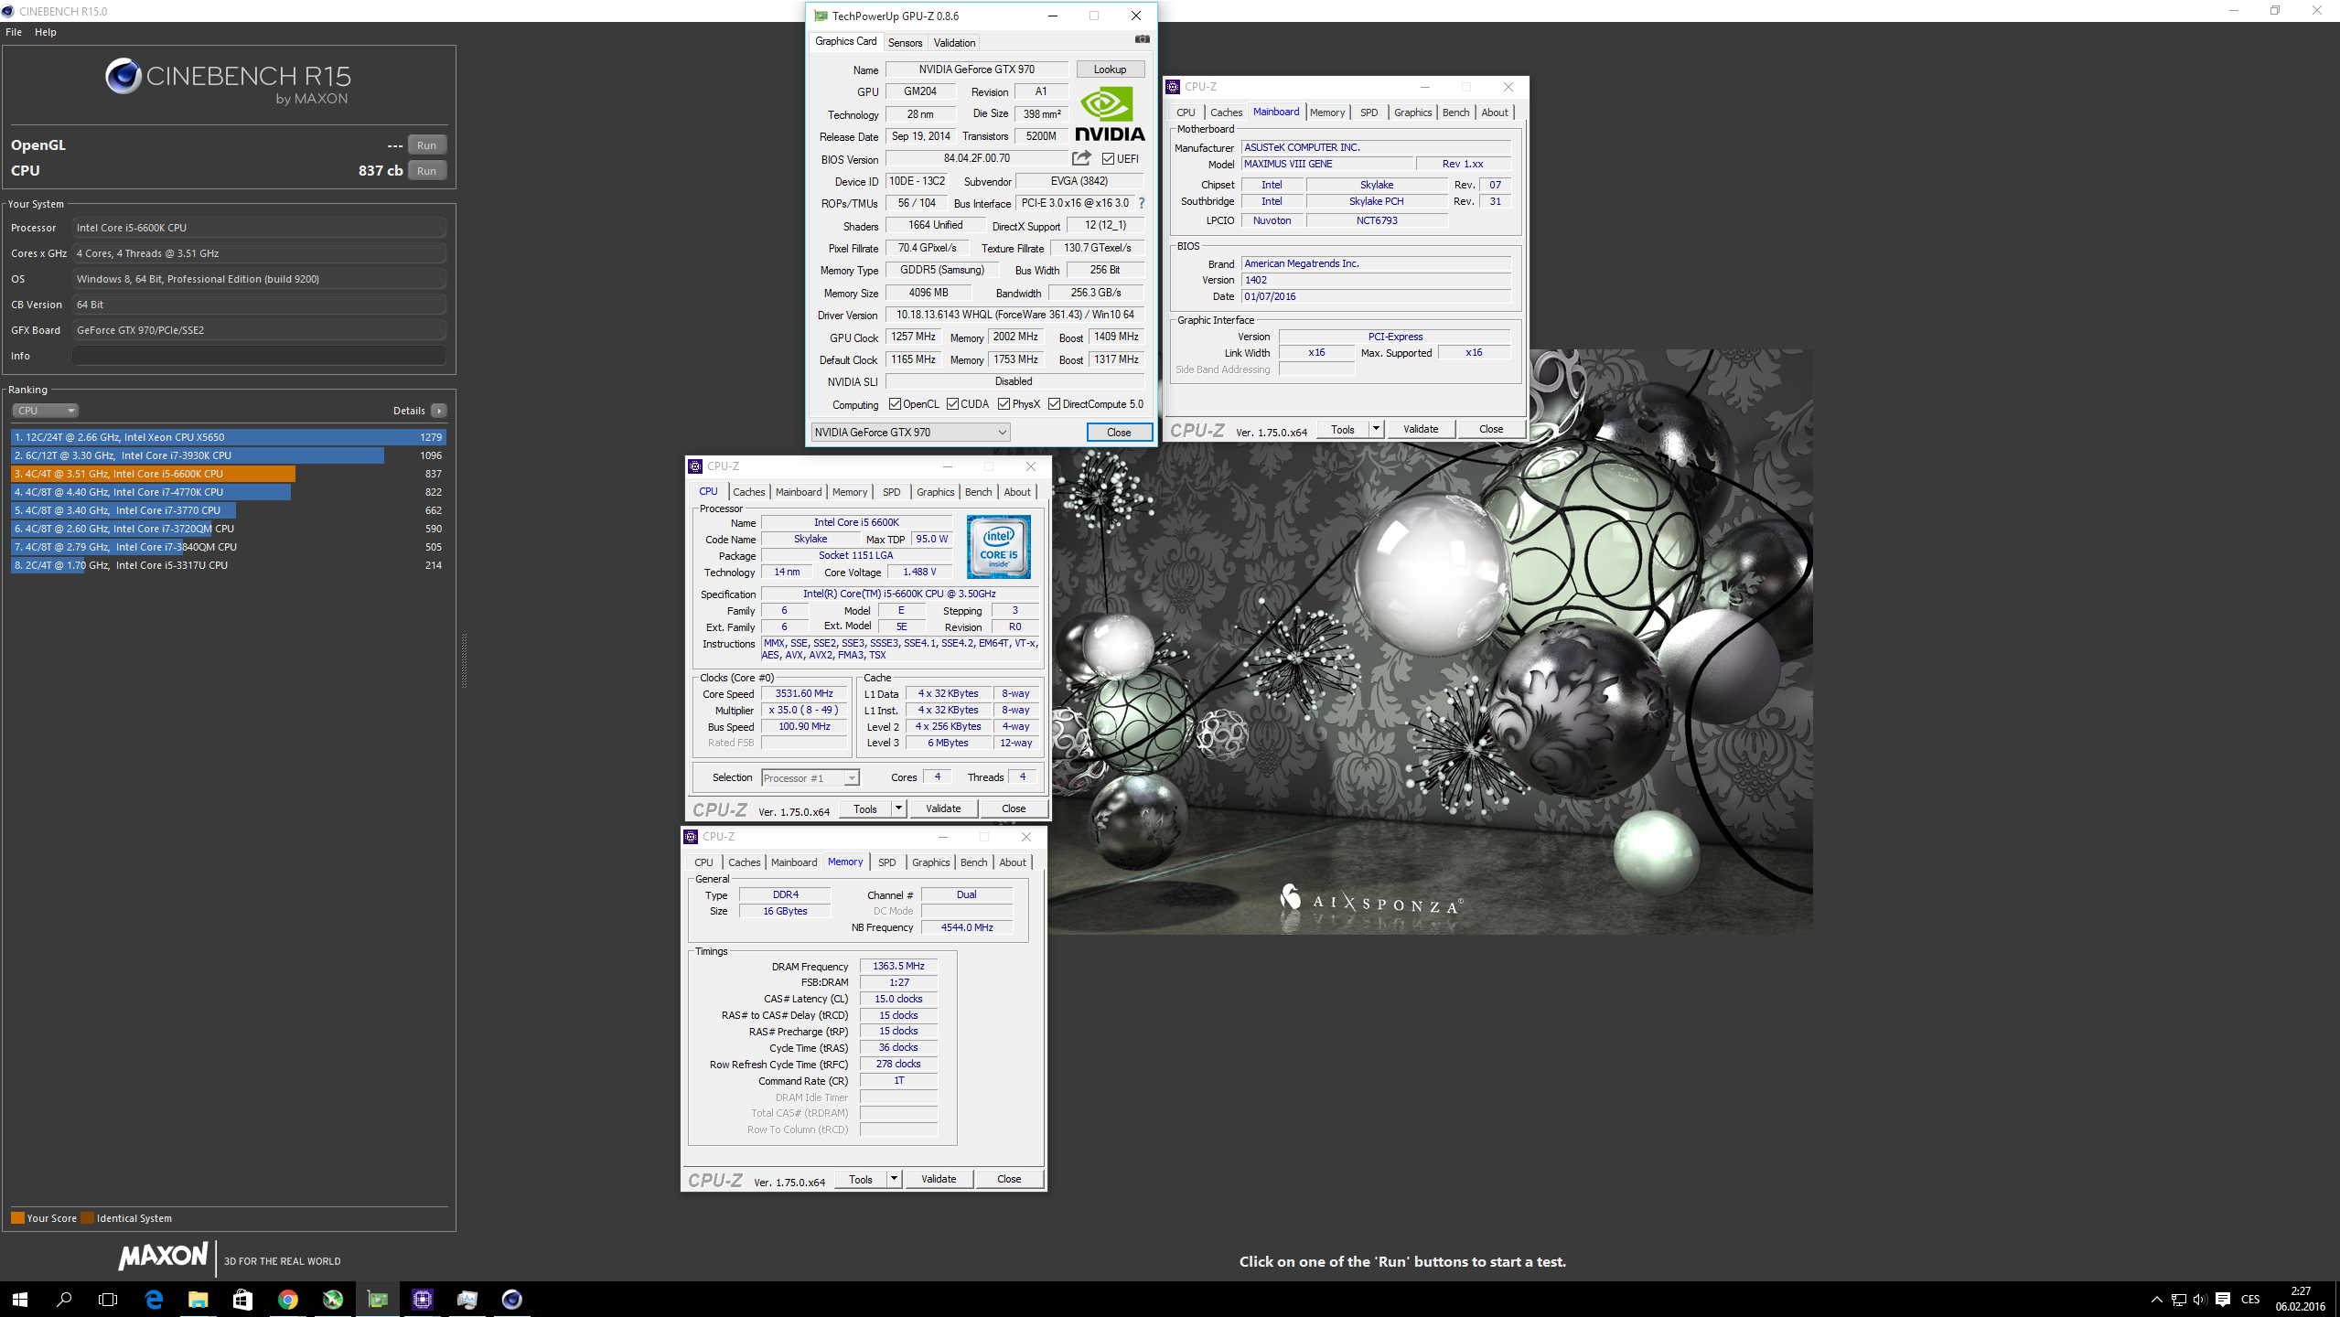Click the Lookup button in GPU-Z
The image size is (2340, 1317).
coord(1110,70)
